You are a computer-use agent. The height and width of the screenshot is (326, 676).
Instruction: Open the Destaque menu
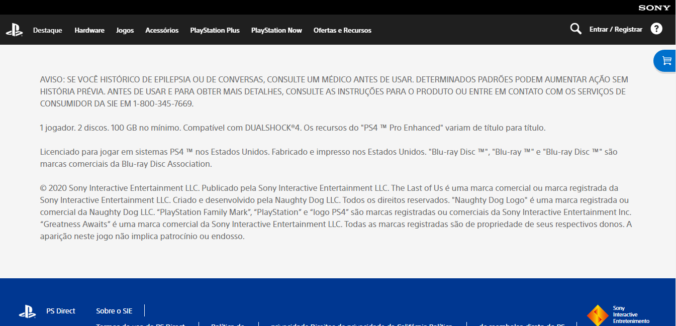(x=48, y=30)
